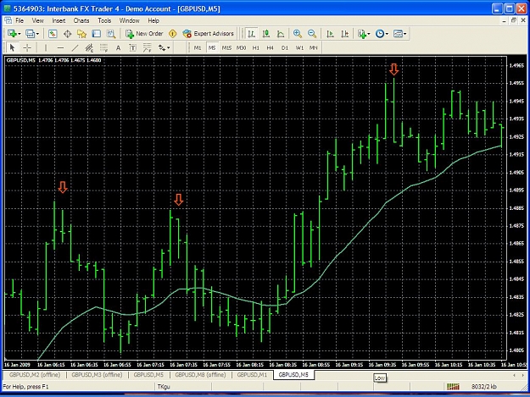Screen dimensions: 530x397
Task: Toggle Candlesticks chart mode
Action: [x=266, y=33]
